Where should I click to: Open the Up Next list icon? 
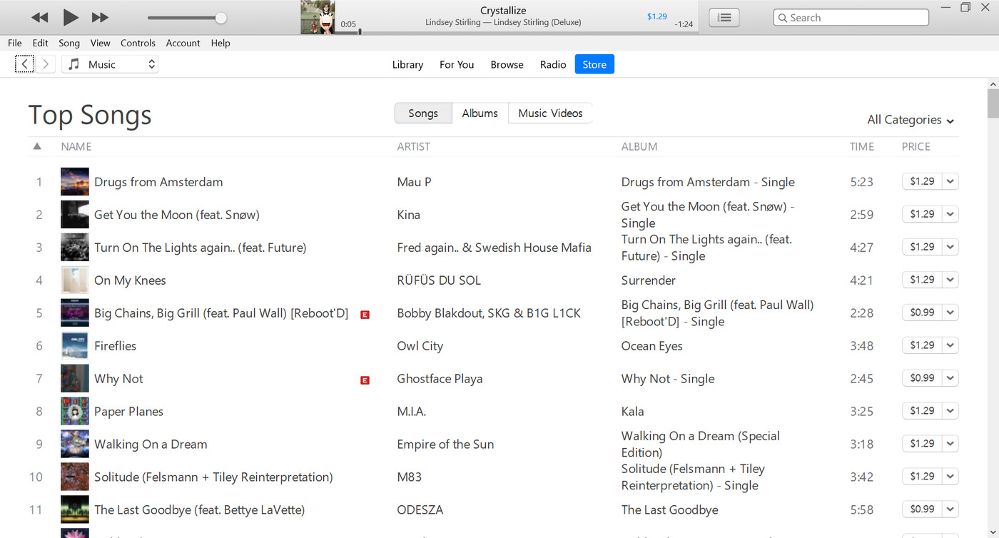(724, 18)
